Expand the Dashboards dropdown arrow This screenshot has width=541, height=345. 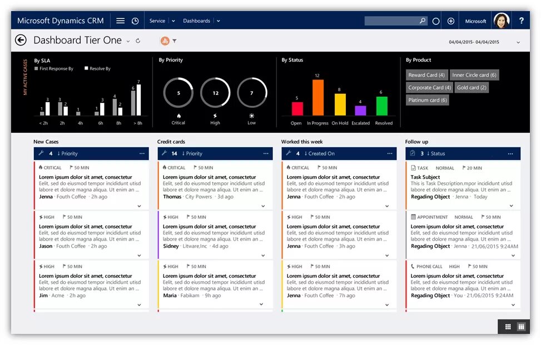219,21
